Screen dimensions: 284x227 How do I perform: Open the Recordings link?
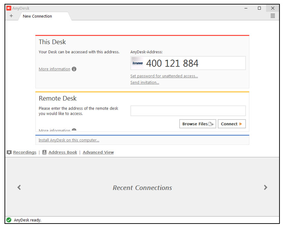[25, 152]
